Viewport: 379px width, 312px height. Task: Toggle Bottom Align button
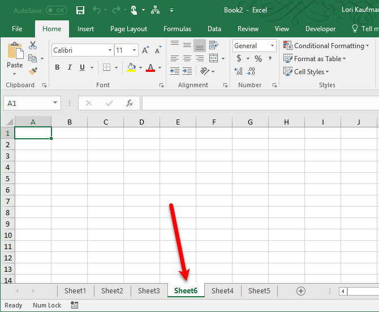pos(200,45)
